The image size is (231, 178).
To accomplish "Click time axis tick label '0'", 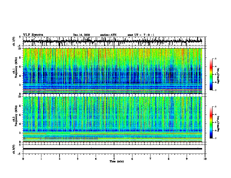I will pyautogui.click(x=23, y=159).
